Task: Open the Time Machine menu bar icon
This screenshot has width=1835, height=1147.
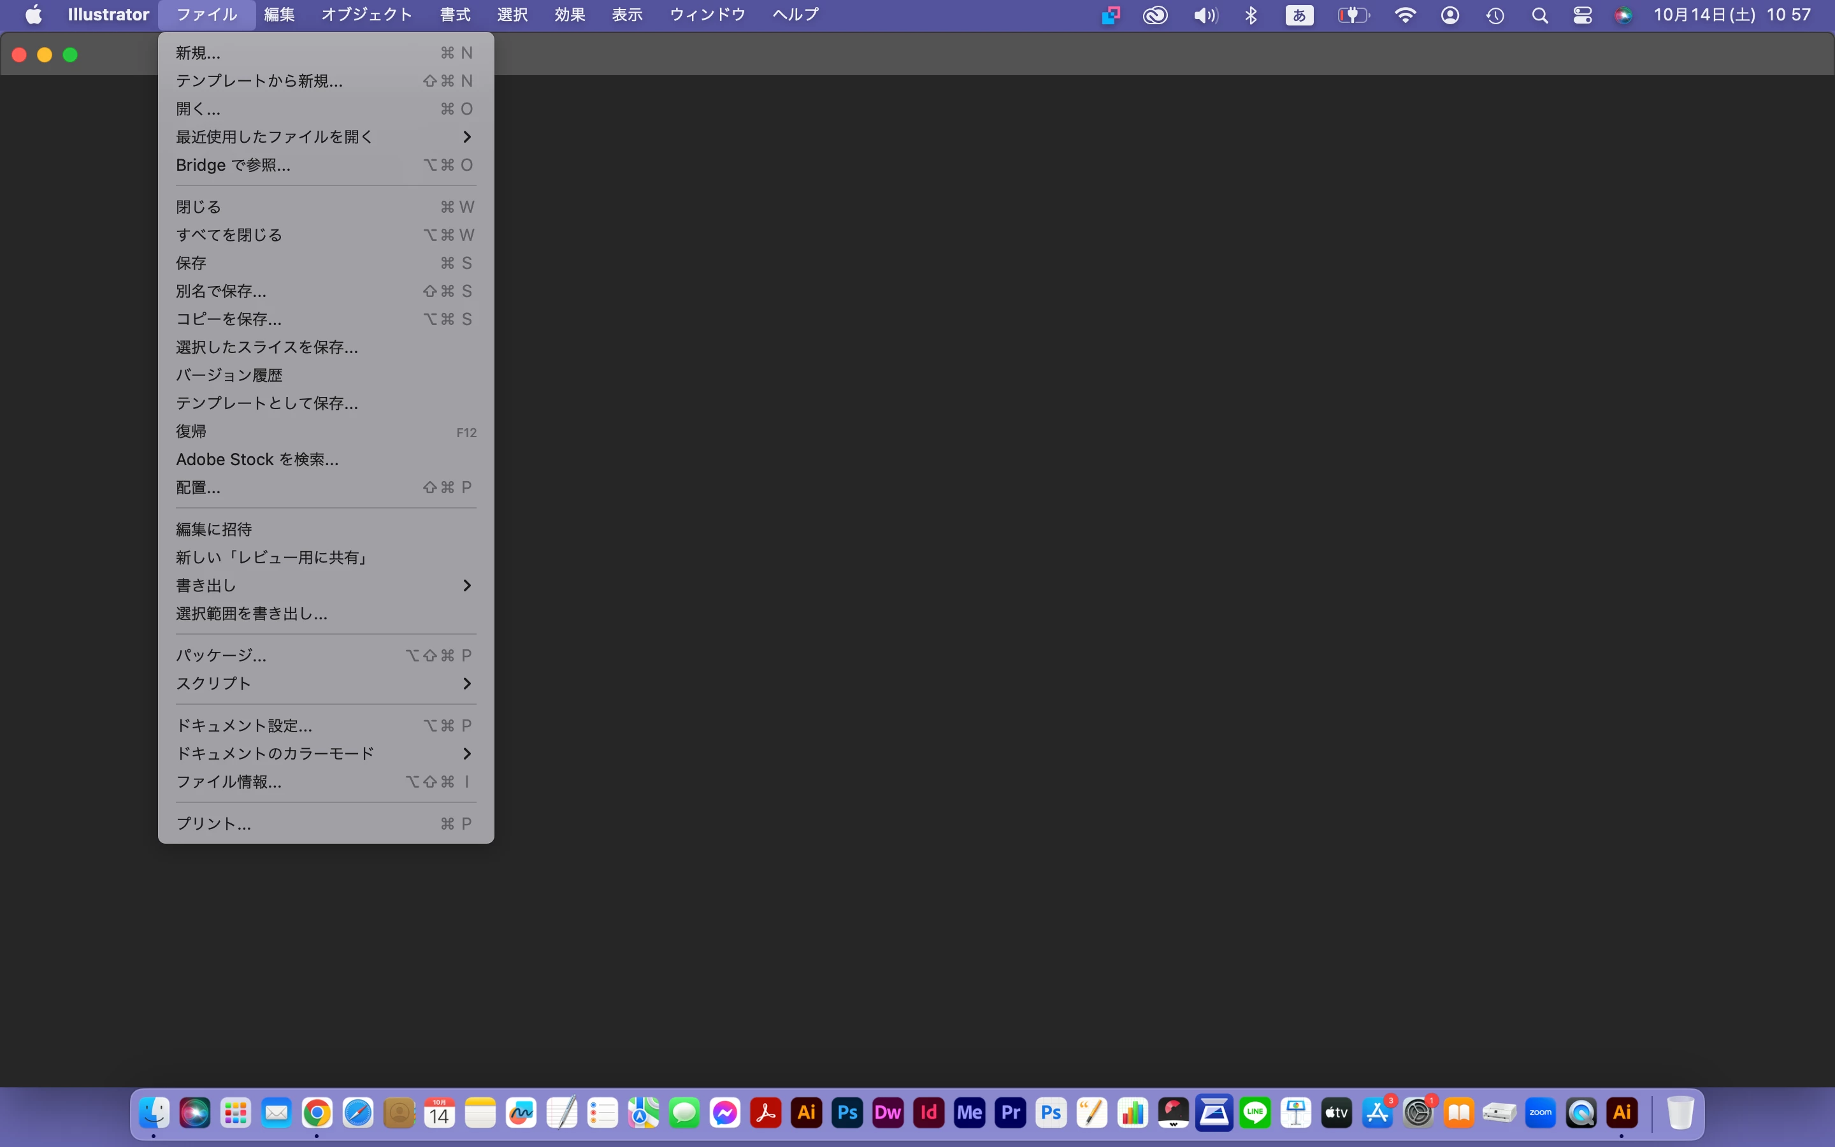Action: coord(1495,15)
